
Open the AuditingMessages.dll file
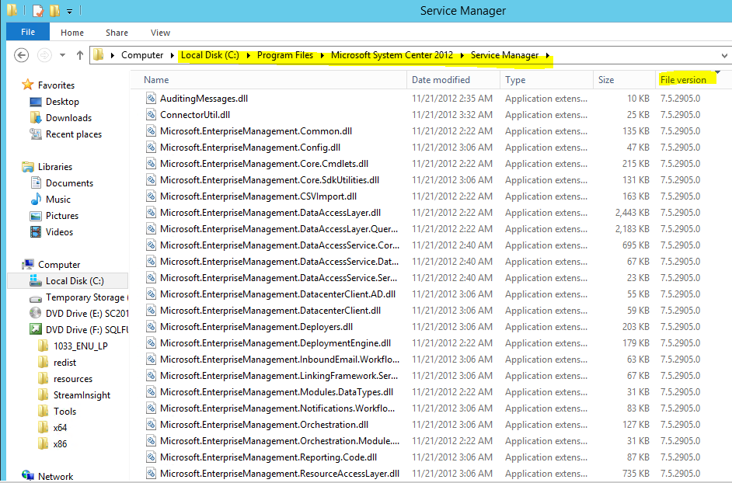coord(204,99)
